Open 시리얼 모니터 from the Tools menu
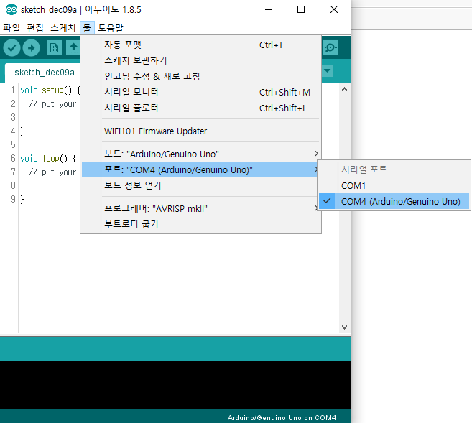The width and height of the screenshot is (472, 423). (x=201, y=92)
